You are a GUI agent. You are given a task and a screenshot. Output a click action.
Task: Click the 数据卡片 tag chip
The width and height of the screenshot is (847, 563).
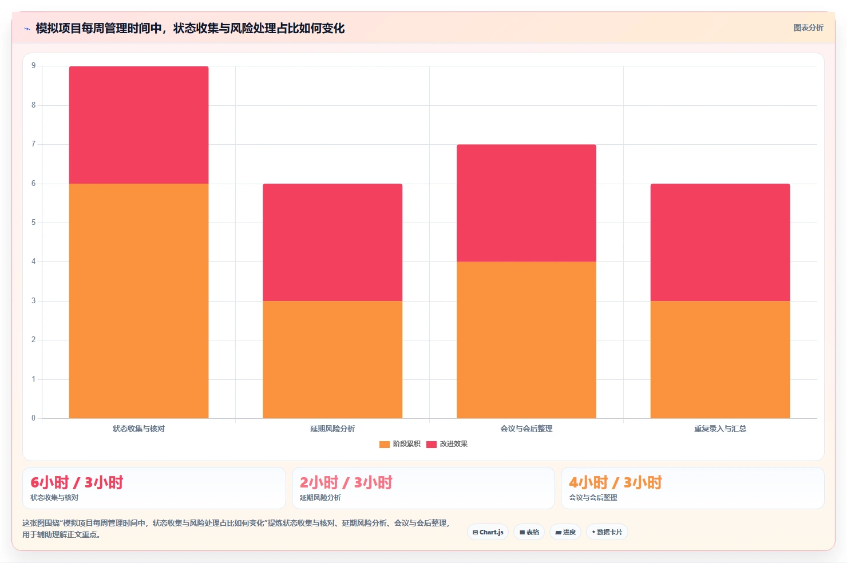(x=607, y=532)
